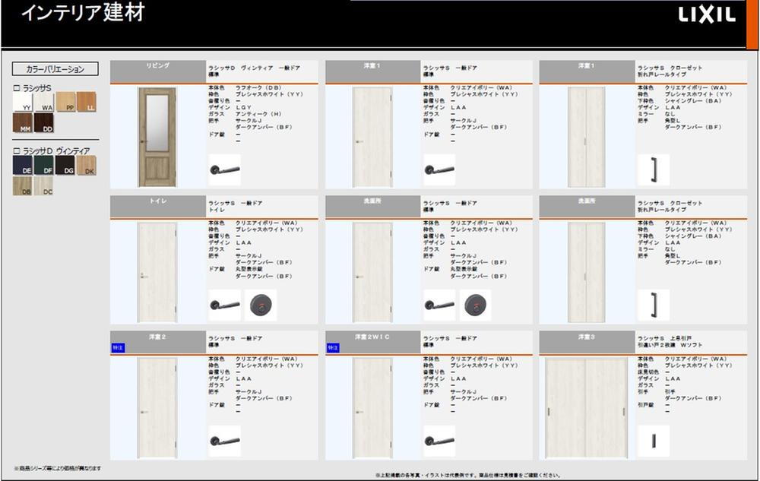This screenshot has height=481, width=760.
Task: Open the 洋室3 sliding door thumbnail
Action: [587, 408]
